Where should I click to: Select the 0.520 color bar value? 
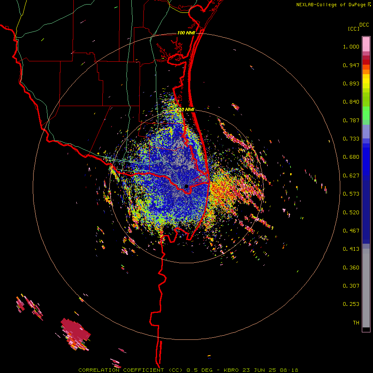click(351, 213)
